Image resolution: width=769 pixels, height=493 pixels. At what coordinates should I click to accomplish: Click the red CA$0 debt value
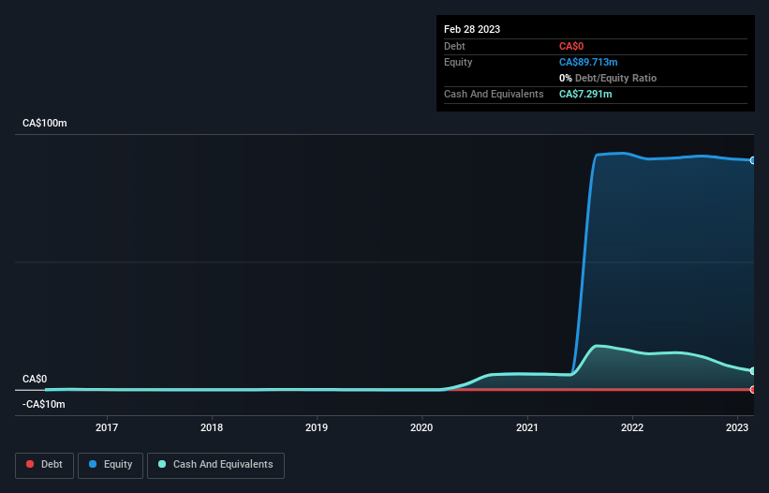coord(571,47)
